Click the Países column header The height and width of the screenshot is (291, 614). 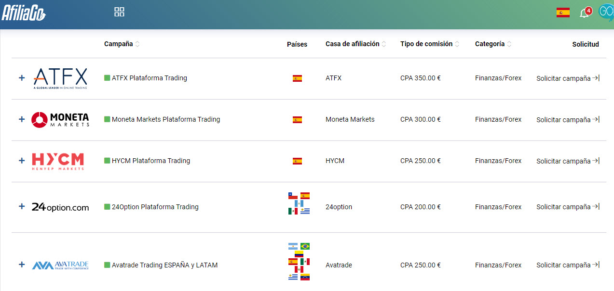[297, 44]
